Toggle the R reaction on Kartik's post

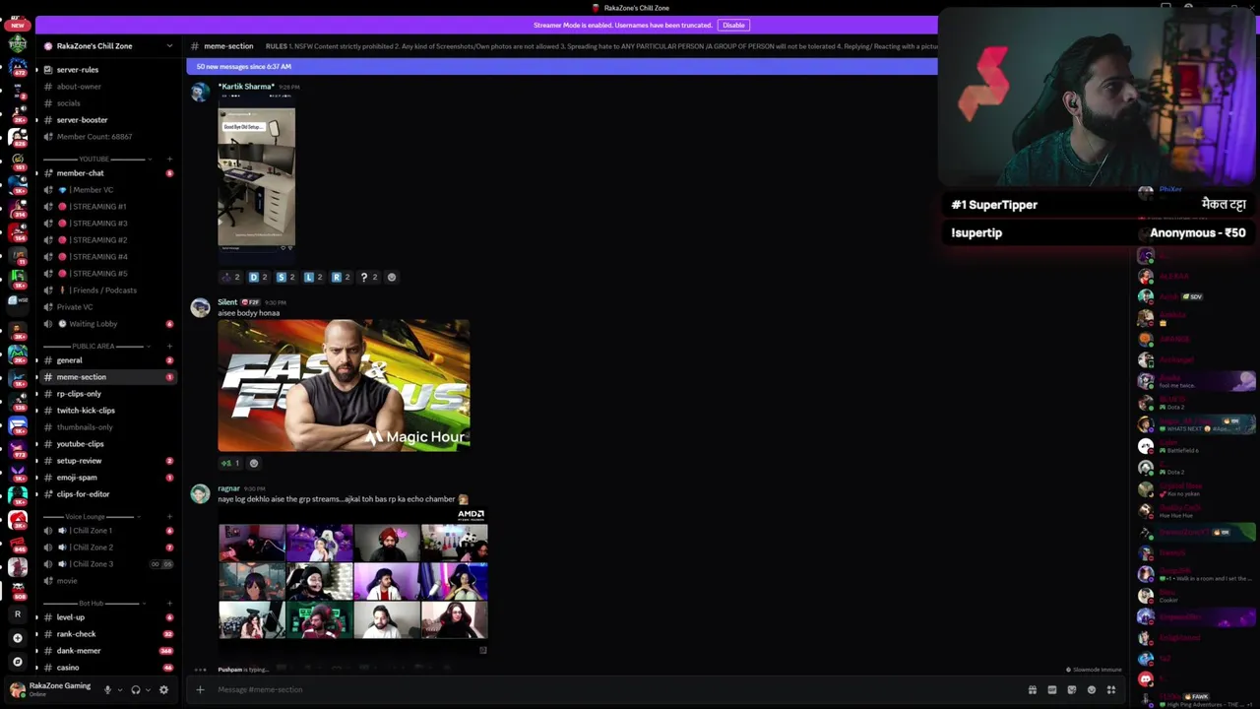341,278
